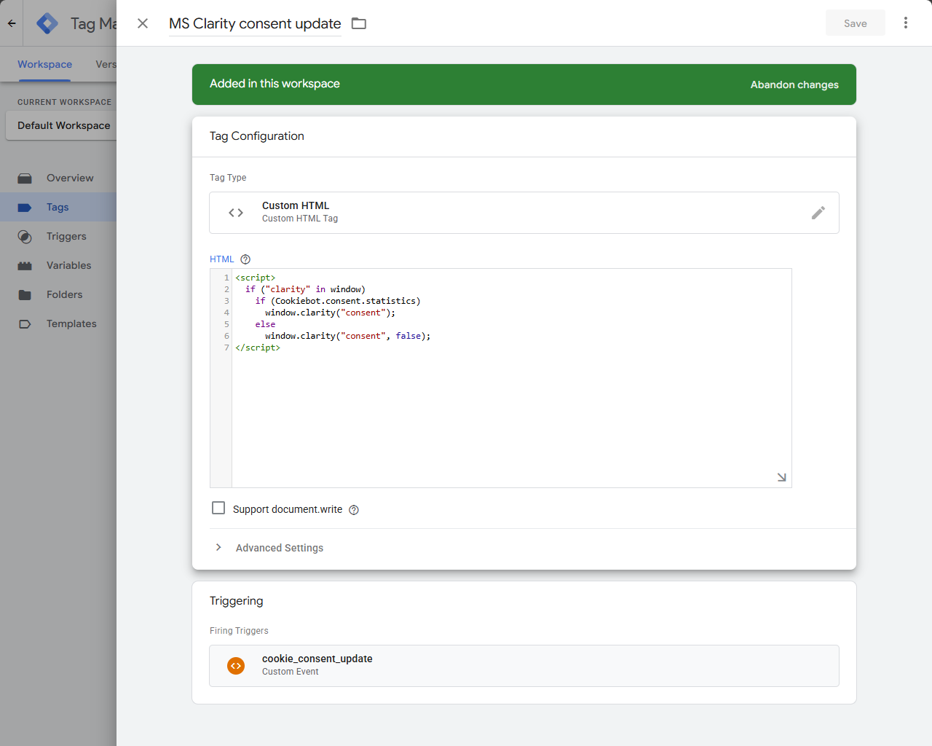Select the Custom HTML tag type row

coord(524,213)
